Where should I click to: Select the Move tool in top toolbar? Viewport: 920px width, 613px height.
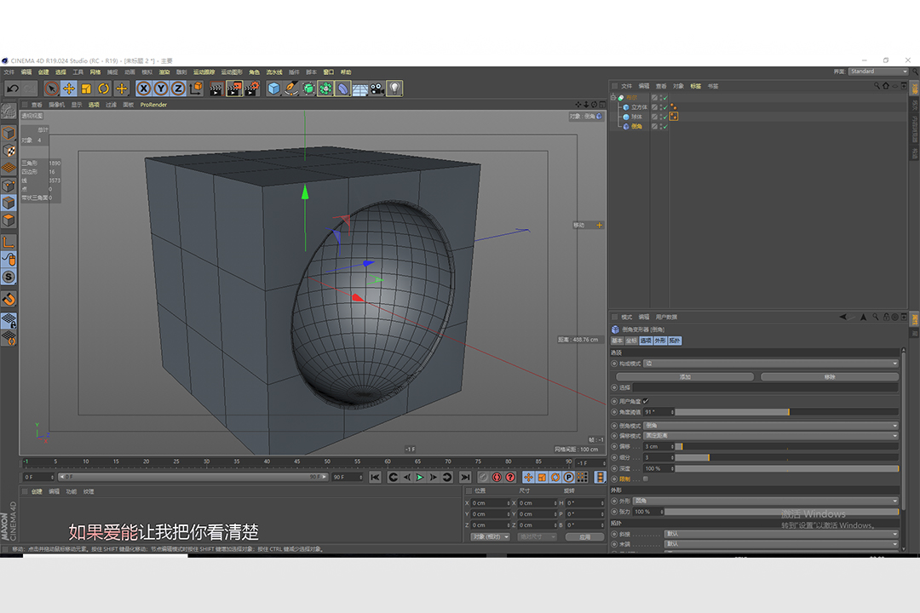[x=69, y=89]
